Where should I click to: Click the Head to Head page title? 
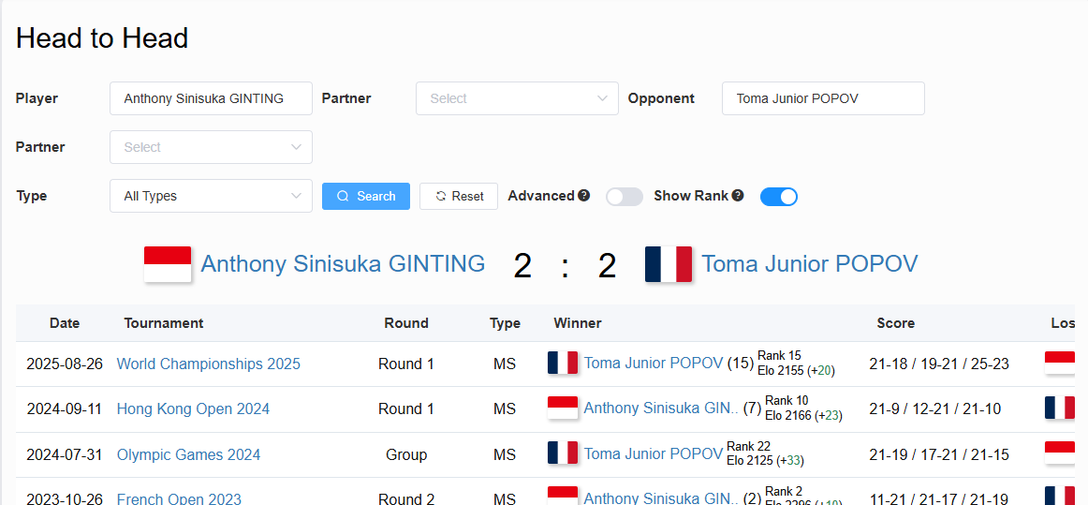[102, 38]
